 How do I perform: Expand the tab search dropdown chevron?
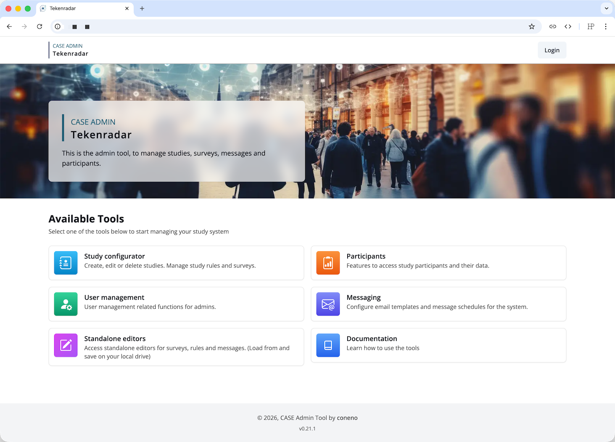[x=606, y=8]
